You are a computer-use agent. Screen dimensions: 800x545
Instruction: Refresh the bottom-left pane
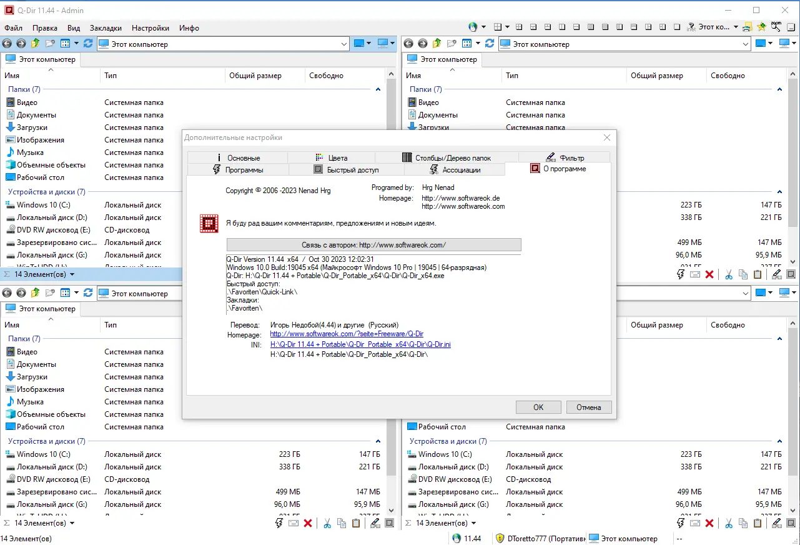coord(88,293)
